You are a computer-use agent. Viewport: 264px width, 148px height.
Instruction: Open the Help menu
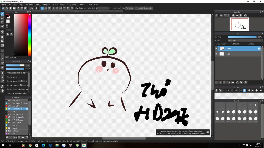click(96, 5)
